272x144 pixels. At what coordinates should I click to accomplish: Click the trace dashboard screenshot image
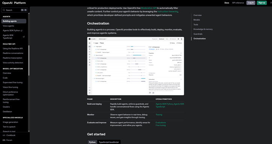tap(136, 66)
